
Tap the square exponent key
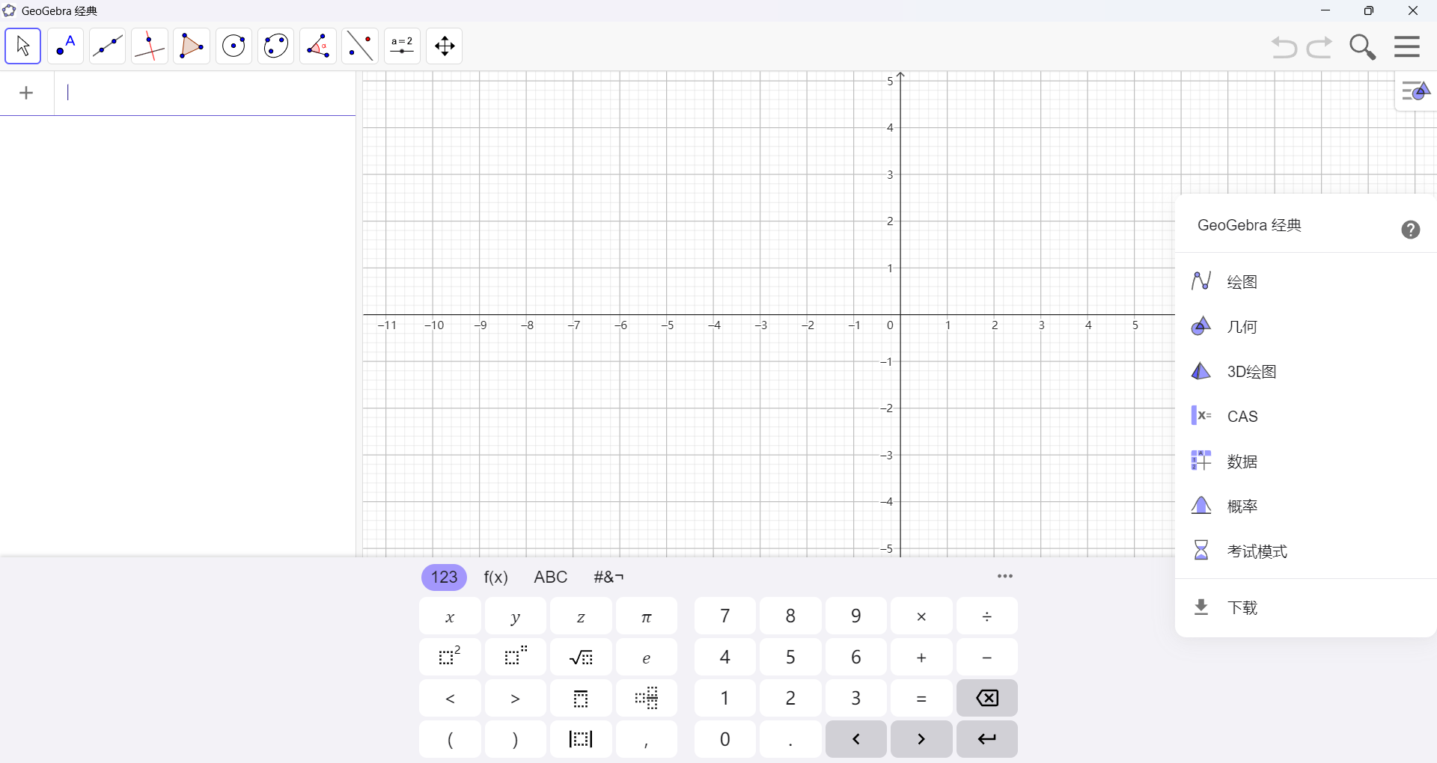click(450, 658)
